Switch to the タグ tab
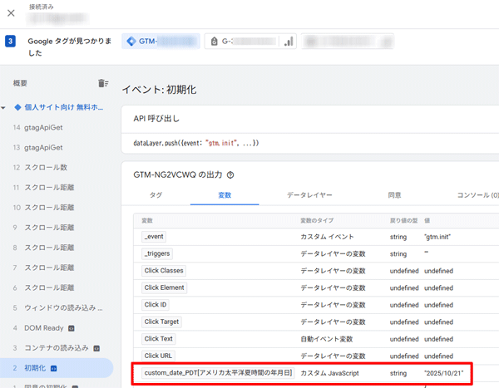This screenshot has width=499, height=388. 156,195
